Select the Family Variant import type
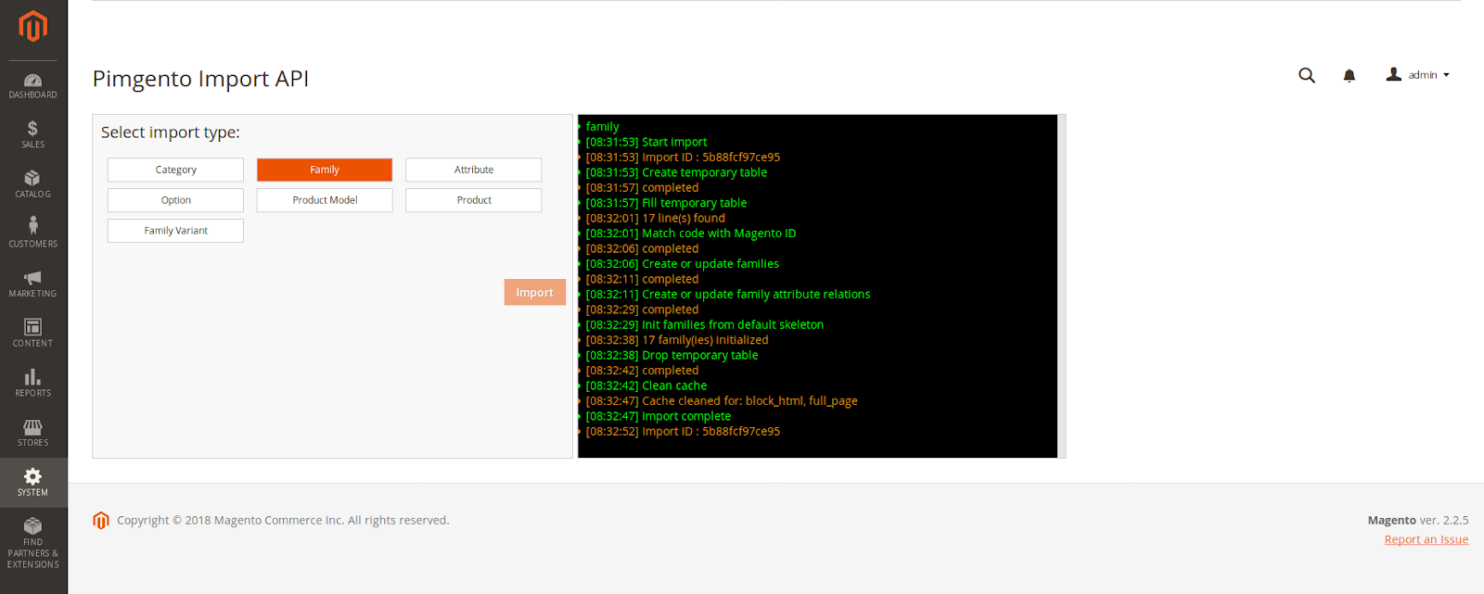1484x594 pixels. 175,231
